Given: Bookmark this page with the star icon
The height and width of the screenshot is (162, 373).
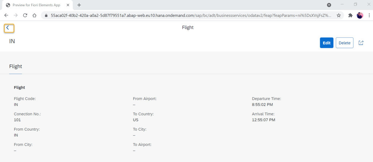Looking at the screenshot, I should pos(338,15).
